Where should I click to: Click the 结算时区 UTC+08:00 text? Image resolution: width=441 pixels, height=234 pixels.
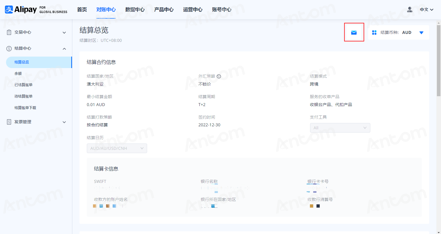pyautogui.click(x=101, y=40)
